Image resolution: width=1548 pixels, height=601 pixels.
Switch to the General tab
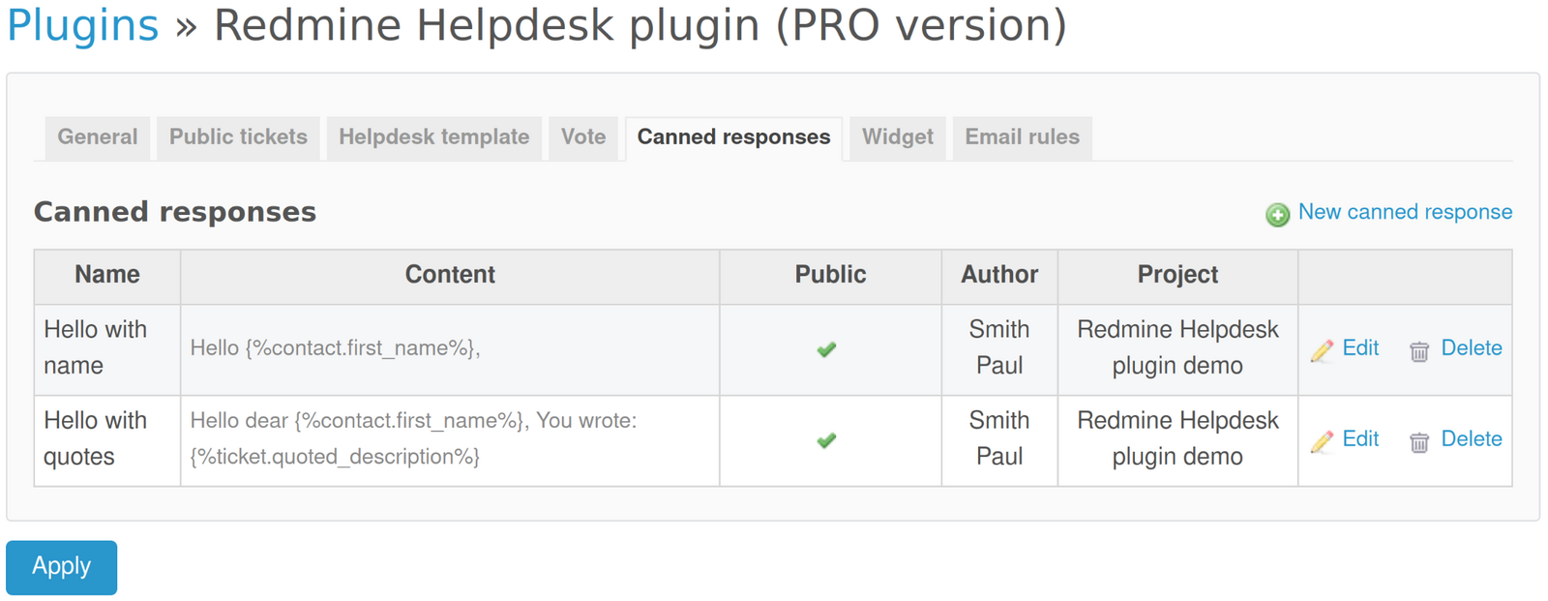(97, 137)
